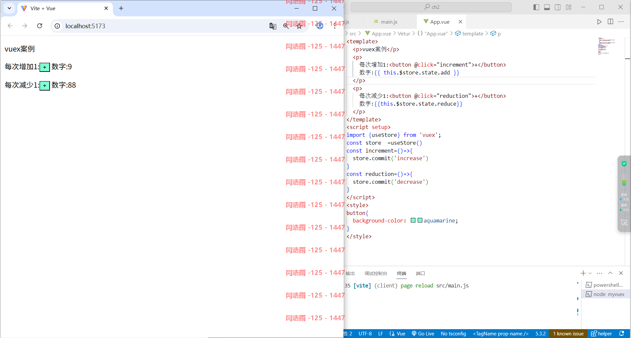This screenshot has height=338, width=631.
Task: Click the editor minimap preview
Action: coord(606,46)
